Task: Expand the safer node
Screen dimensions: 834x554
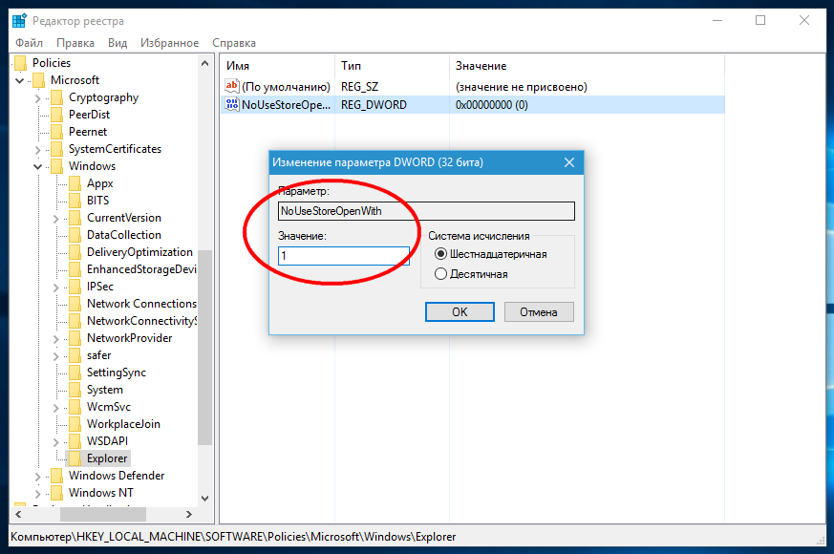Action: point(55,356)
